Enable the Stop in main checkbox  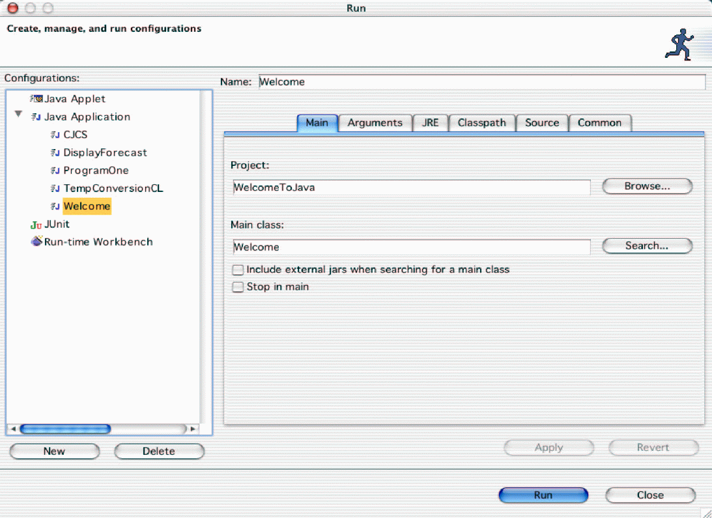238,287
